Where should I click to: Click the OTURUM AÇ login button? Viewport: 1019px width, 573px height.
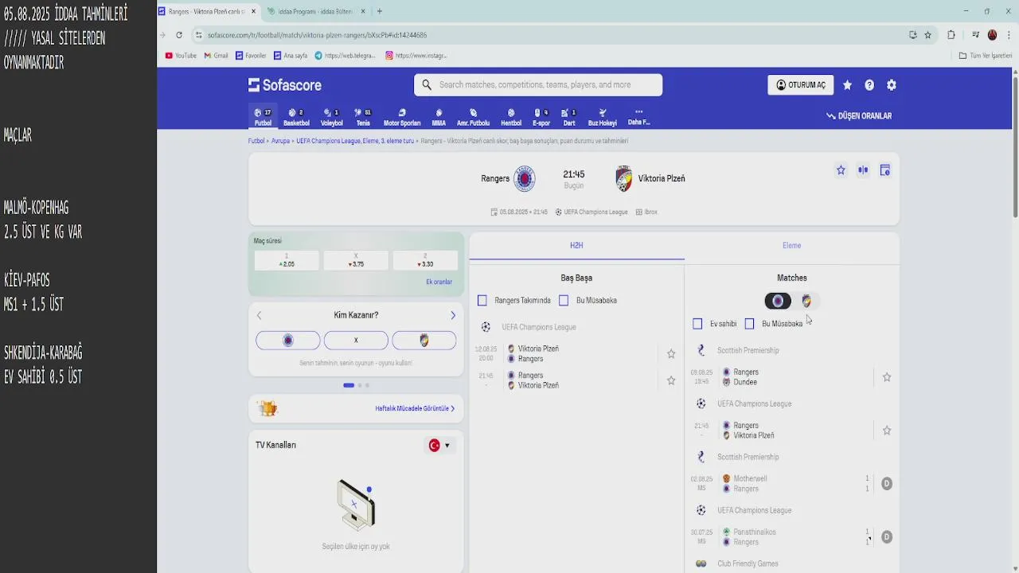[801, 85]
